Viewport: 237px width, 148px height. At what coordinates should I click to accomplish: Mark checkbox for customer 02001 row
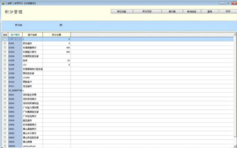[5, 95]
